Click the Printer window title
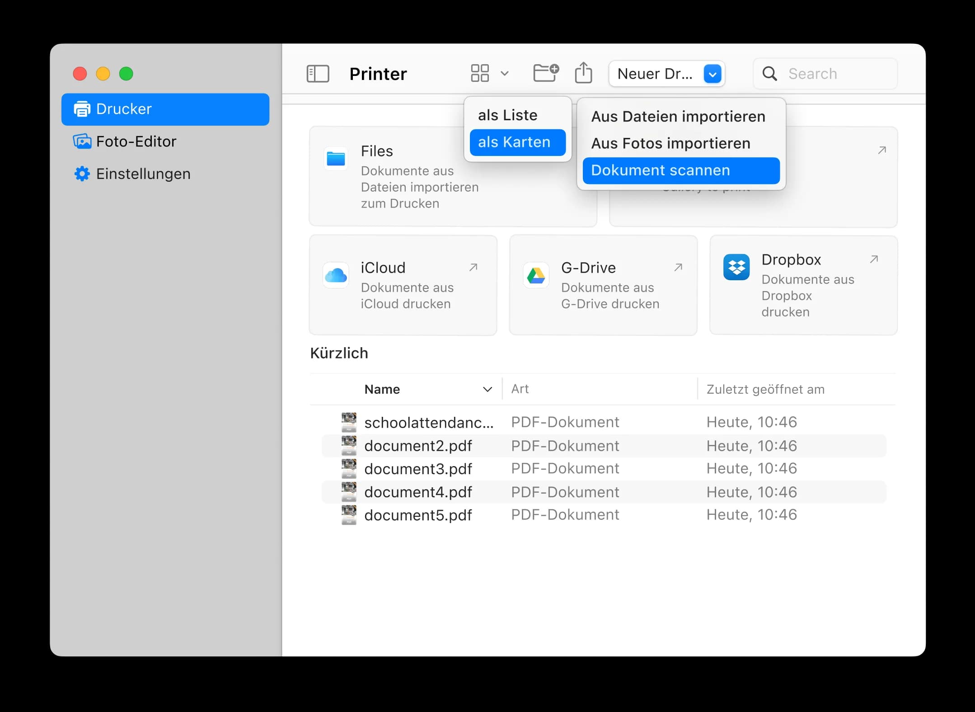Screen dimensions: 975x712 coord(378,74)
